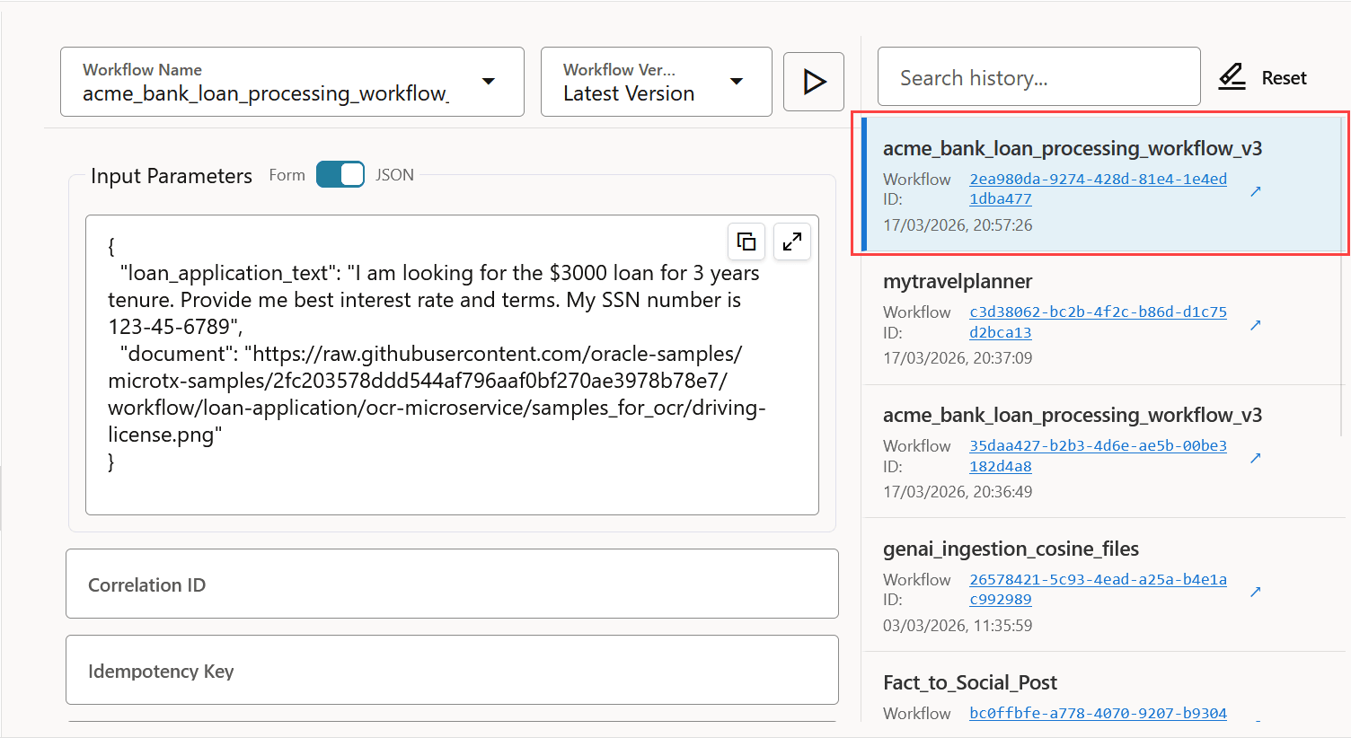Open workflow ID link c3d38062-bc2b-4f2c-b86d-d1c75d2bca13
The width and height of the screenshot is (1351, 738).
pyautogui.click(x=1098, y=322)
